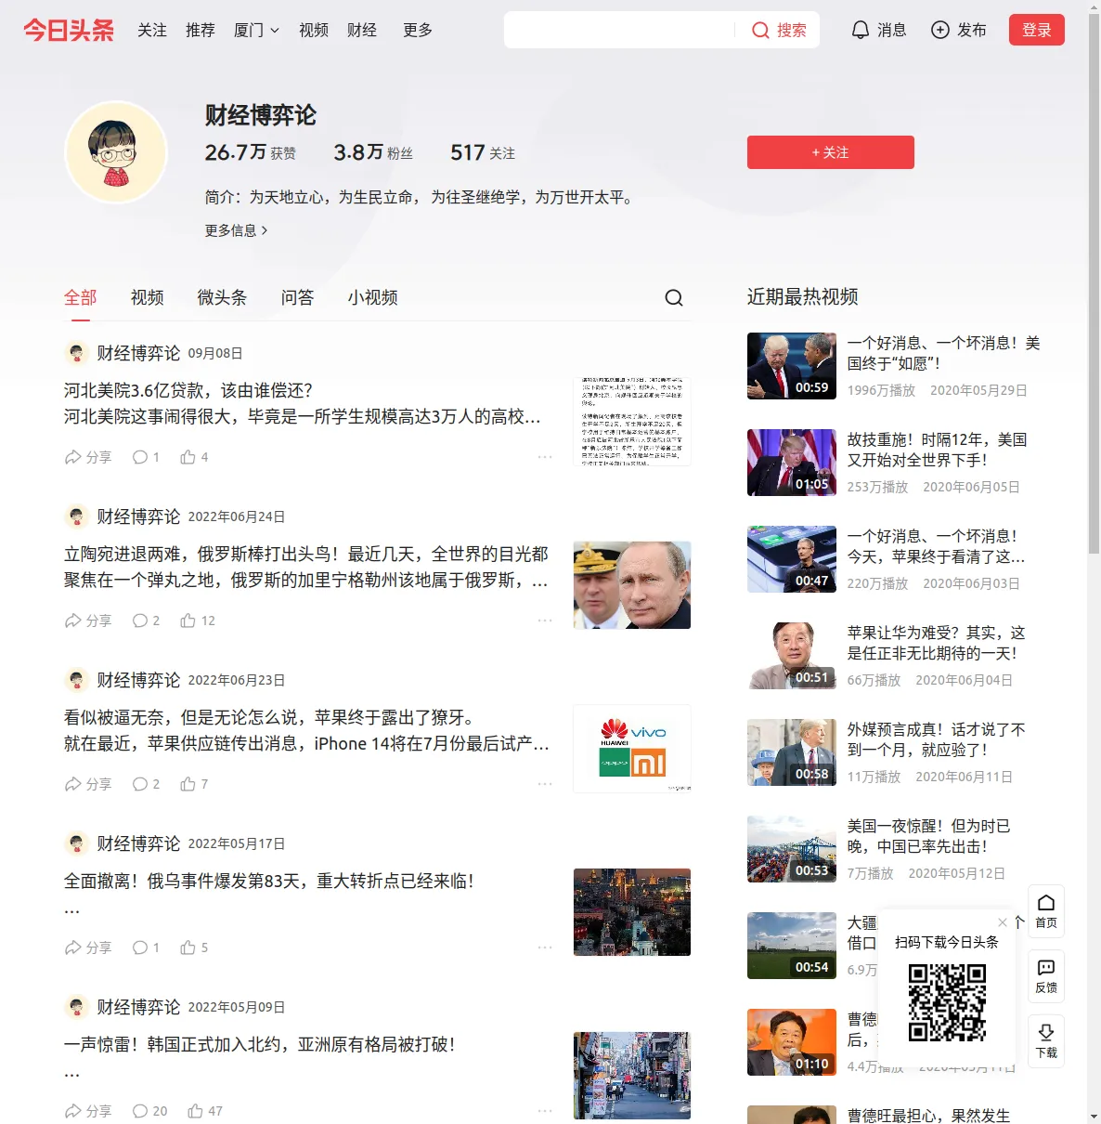Open more options for 立陶宛 post
This screenshot has height=1124, width=1101.
coord(545,621)
